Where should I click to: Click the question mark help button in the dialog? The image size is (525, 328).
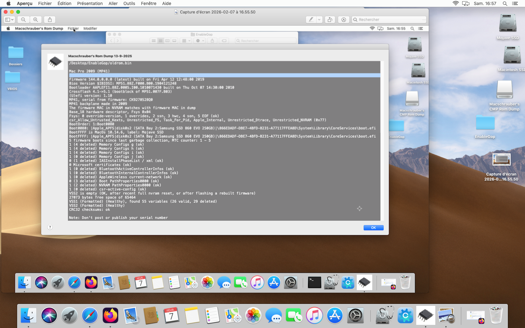coord(50,227)
